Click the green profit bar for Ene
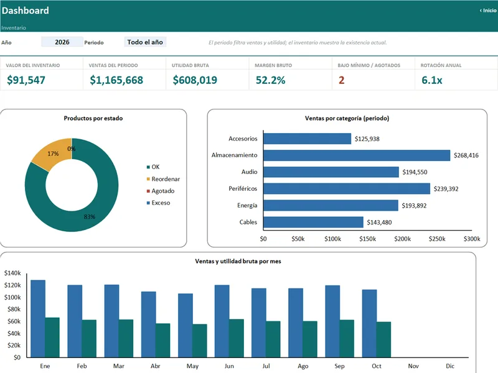This screenshot has width=498, height=373. click(x=52, y=338)
